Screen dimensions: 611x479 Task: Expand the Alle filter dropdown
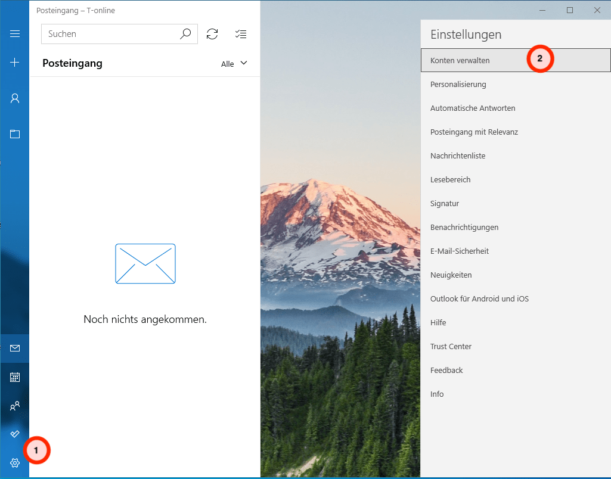pyautogui.click(x=234, y=64)
